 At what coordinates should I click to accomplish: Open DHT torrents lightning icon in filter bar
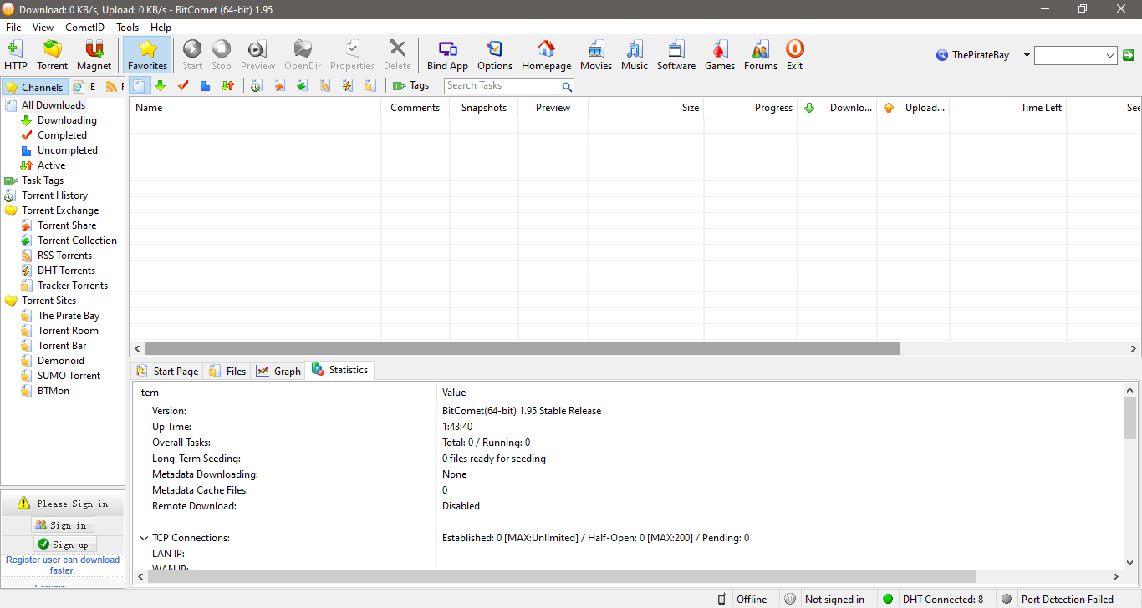click(347, 85)
